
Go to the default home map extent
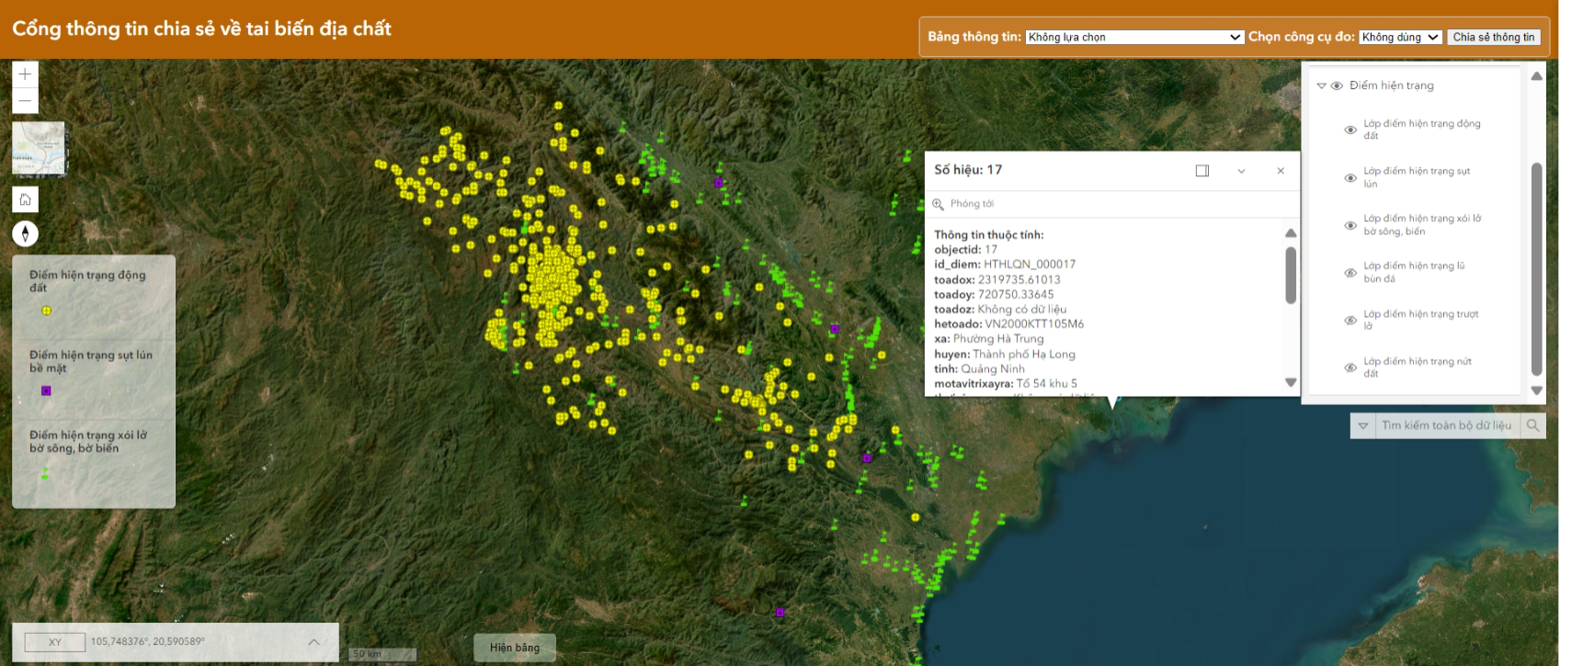click(x=25, y=198)
